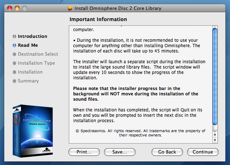Click the Introduction step bullet
This screenshot has height=165, width=230.
pos(14,36)
